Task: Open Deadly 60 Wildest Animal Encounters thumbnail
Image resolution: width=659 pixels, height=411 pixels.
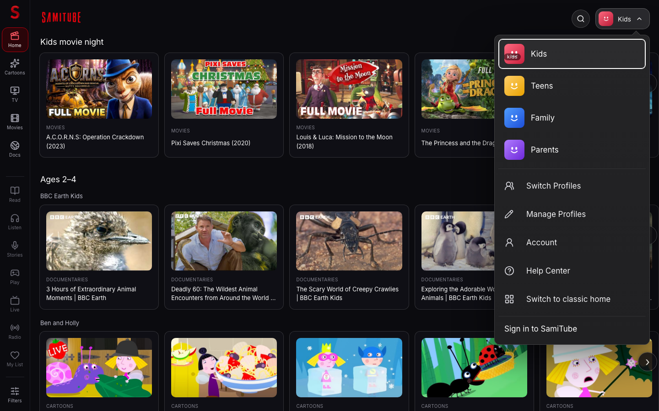Action: (224, 241)
